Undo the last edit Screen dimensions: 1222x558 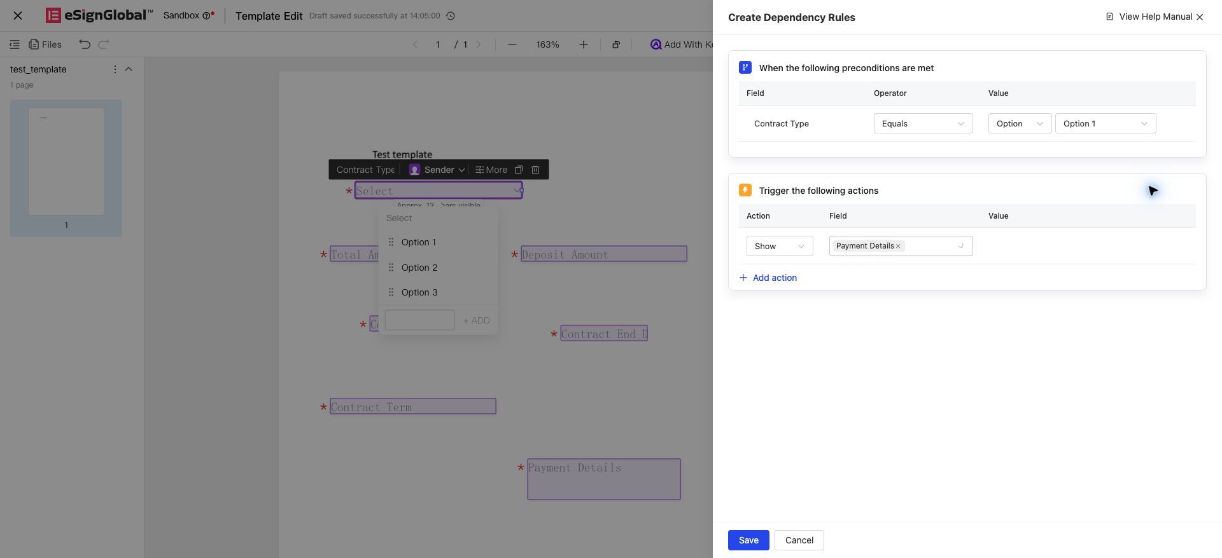click(x=85, y=44)
